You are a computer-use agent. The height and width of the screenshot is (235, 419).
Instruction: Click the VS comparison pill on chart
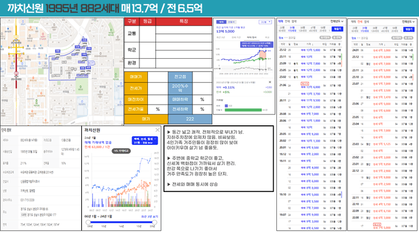point(120,151)
